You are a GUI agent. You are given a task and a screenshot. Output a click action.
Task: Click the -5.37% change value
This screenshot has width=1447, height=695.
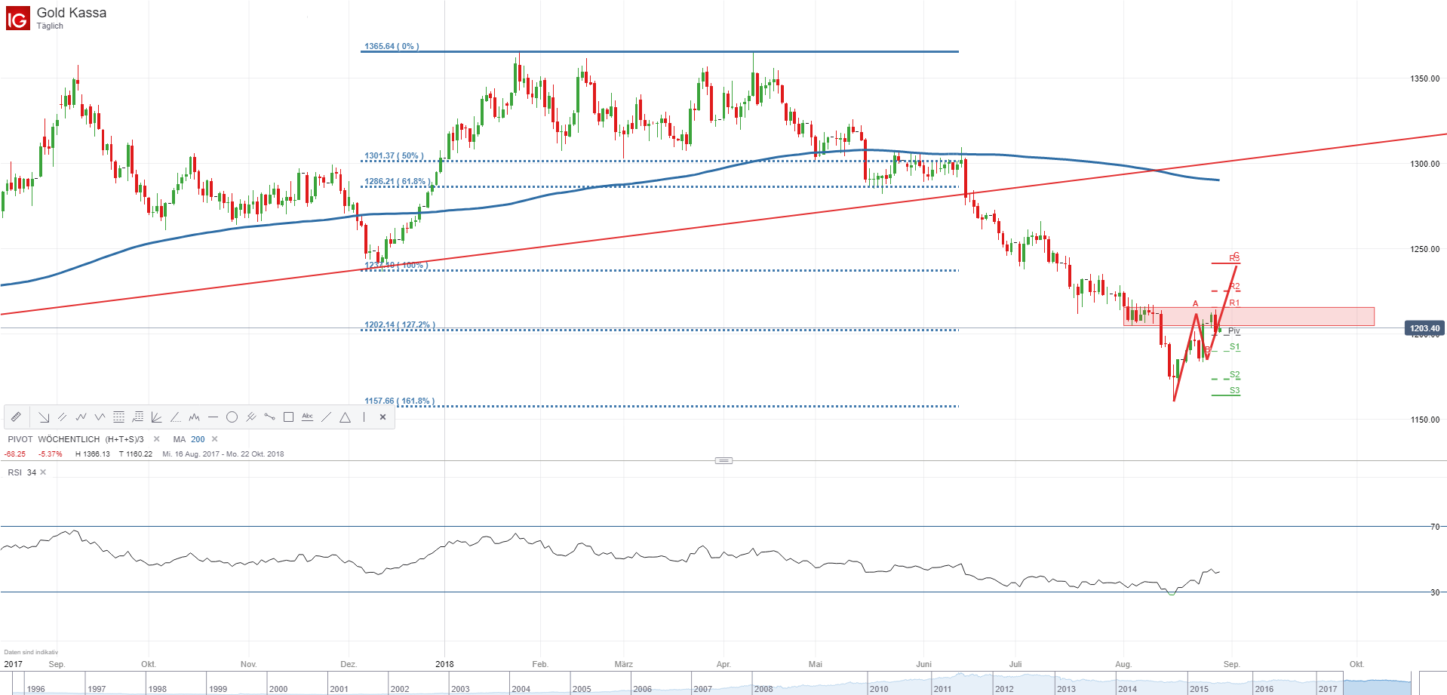click(x=51, y=454)
